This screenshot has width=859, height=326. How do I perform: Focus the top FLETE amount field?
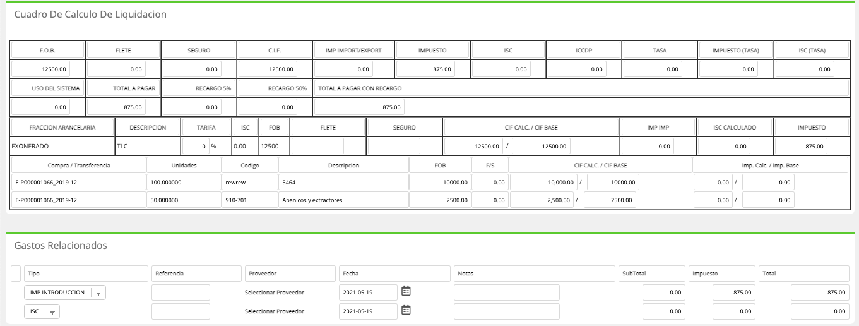[117, 69]
